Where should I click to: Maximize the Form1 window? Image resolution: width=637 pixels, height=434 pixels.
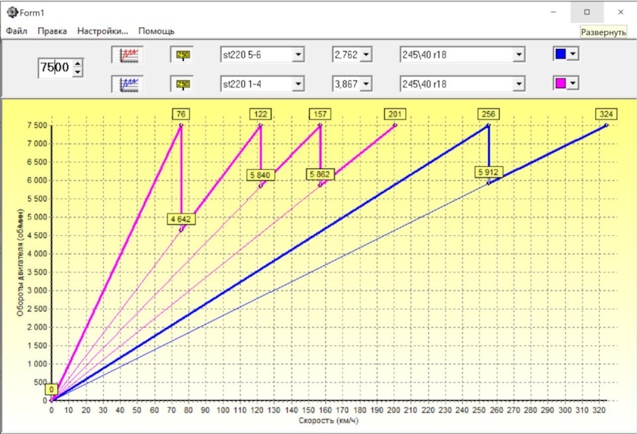[587, 12]
